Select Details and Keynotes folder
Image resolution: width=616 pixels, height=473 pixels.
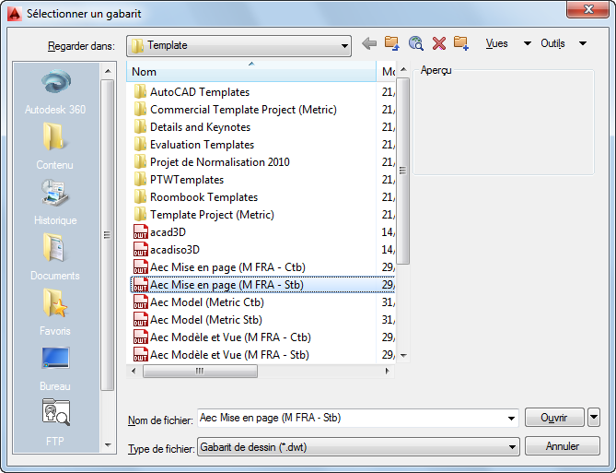click(192, 127)
